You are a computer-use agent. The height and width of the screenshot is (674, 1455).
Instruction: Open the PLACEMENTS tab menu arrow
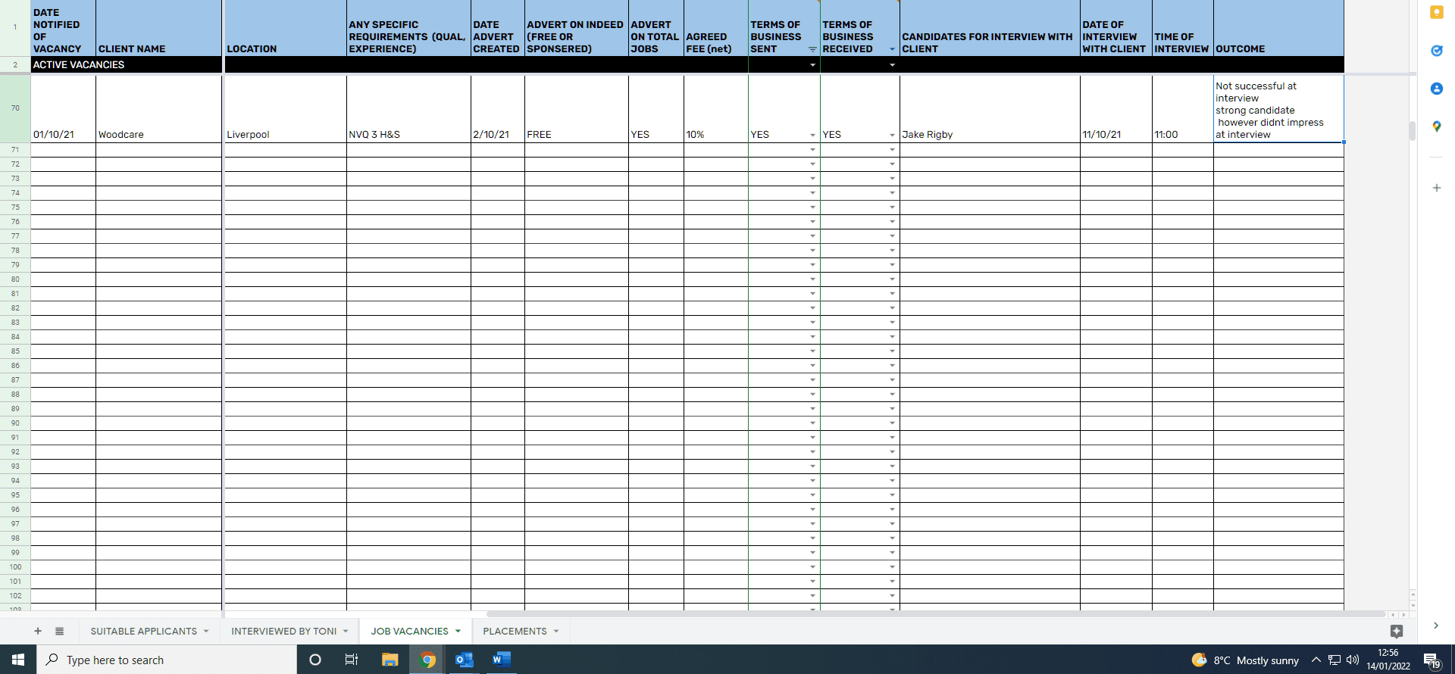tap(556, 631)
